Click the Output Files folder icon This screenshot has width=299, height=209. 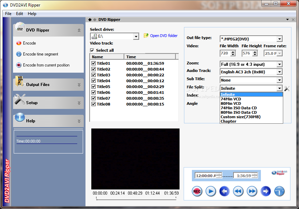[x=20, y=81]
